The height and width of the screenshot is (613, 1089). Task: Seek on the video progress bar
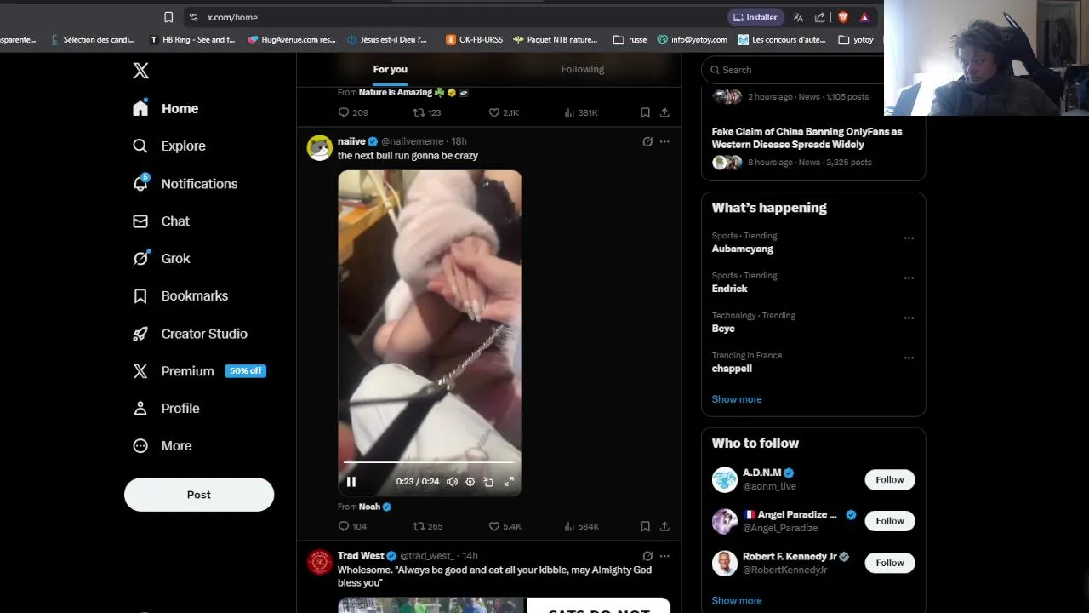click(430, 462)
